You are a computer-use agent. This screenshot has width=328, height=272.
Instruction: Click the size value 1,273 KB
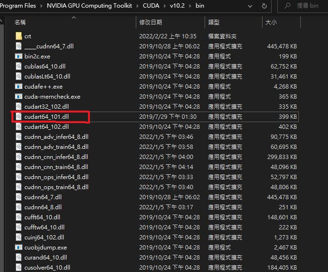point(285,237)
